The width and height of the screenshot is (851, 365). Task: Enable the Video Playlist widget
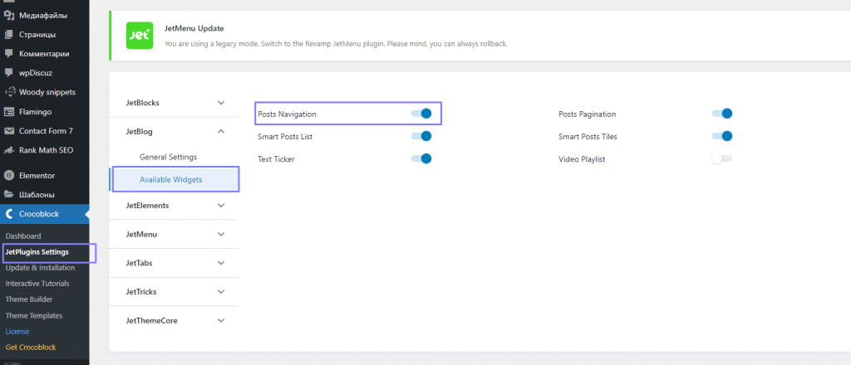click(x=722, y=158)
